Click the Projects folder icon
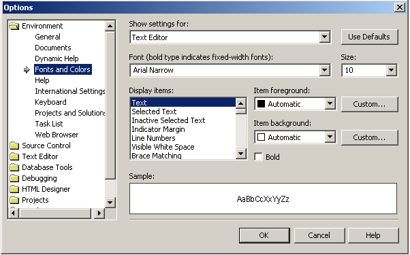The height and width of the screenshot is (255, 410). point(14,200)
